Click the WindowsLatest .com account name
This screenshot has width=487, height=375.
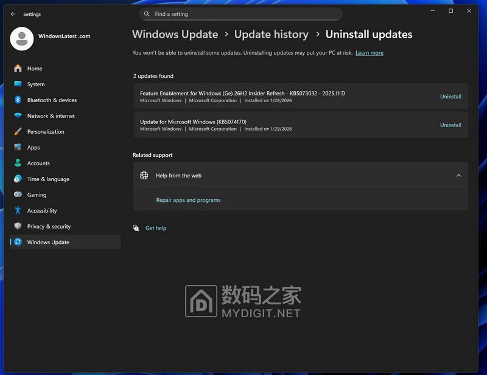tap(65, 36)
